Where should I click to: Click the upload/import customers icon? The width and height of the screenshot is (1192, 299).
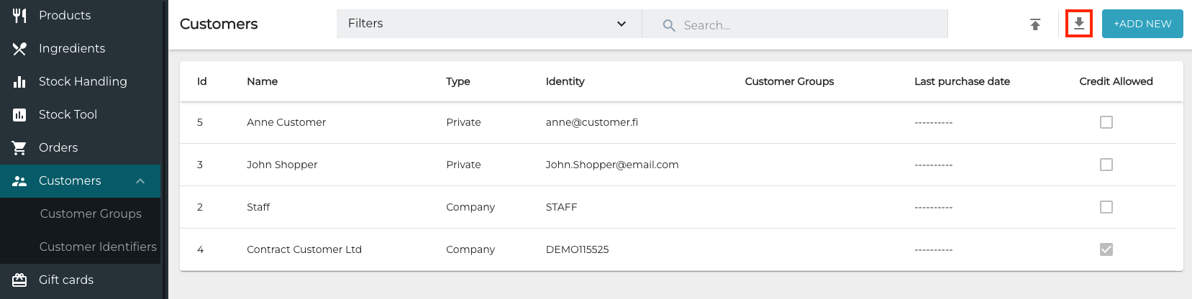(x=1035, y=24)
